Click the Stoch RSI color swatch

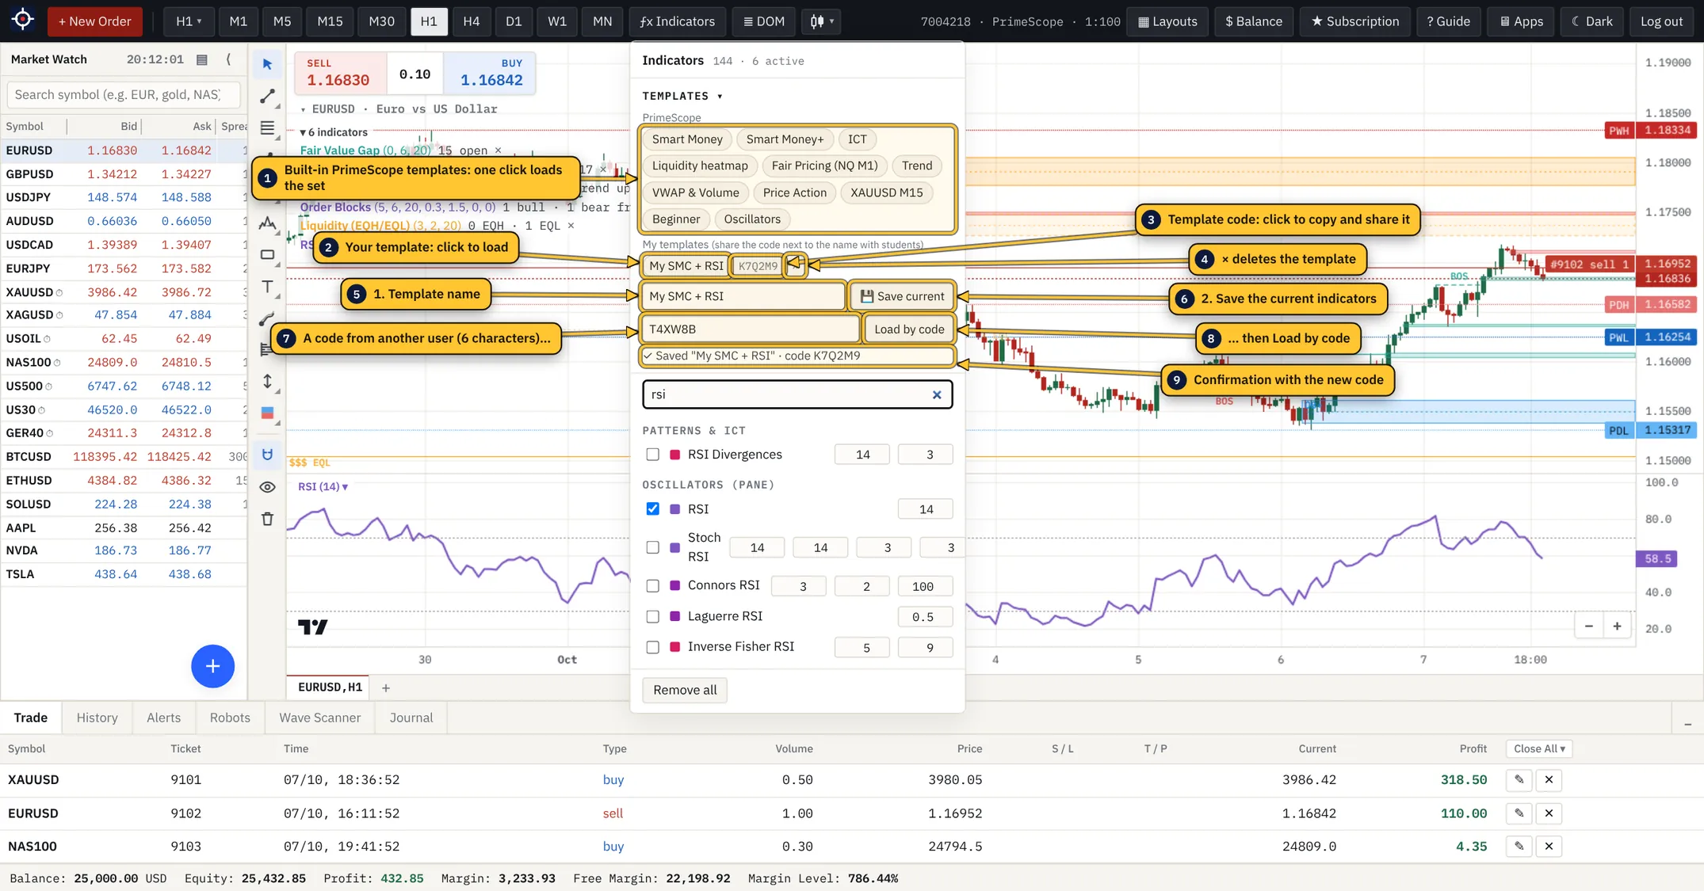coord(674,547)
